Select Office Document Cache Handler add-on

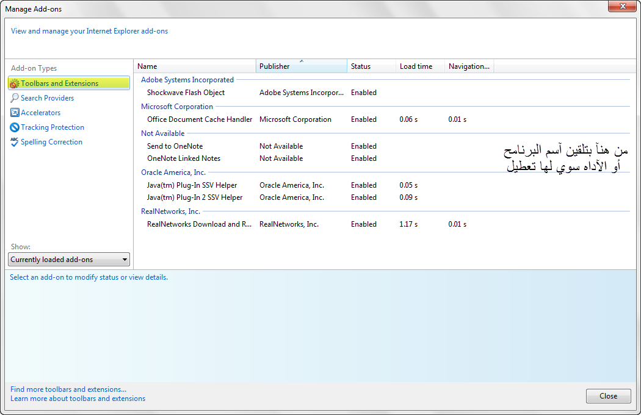(x=200, y=119)
